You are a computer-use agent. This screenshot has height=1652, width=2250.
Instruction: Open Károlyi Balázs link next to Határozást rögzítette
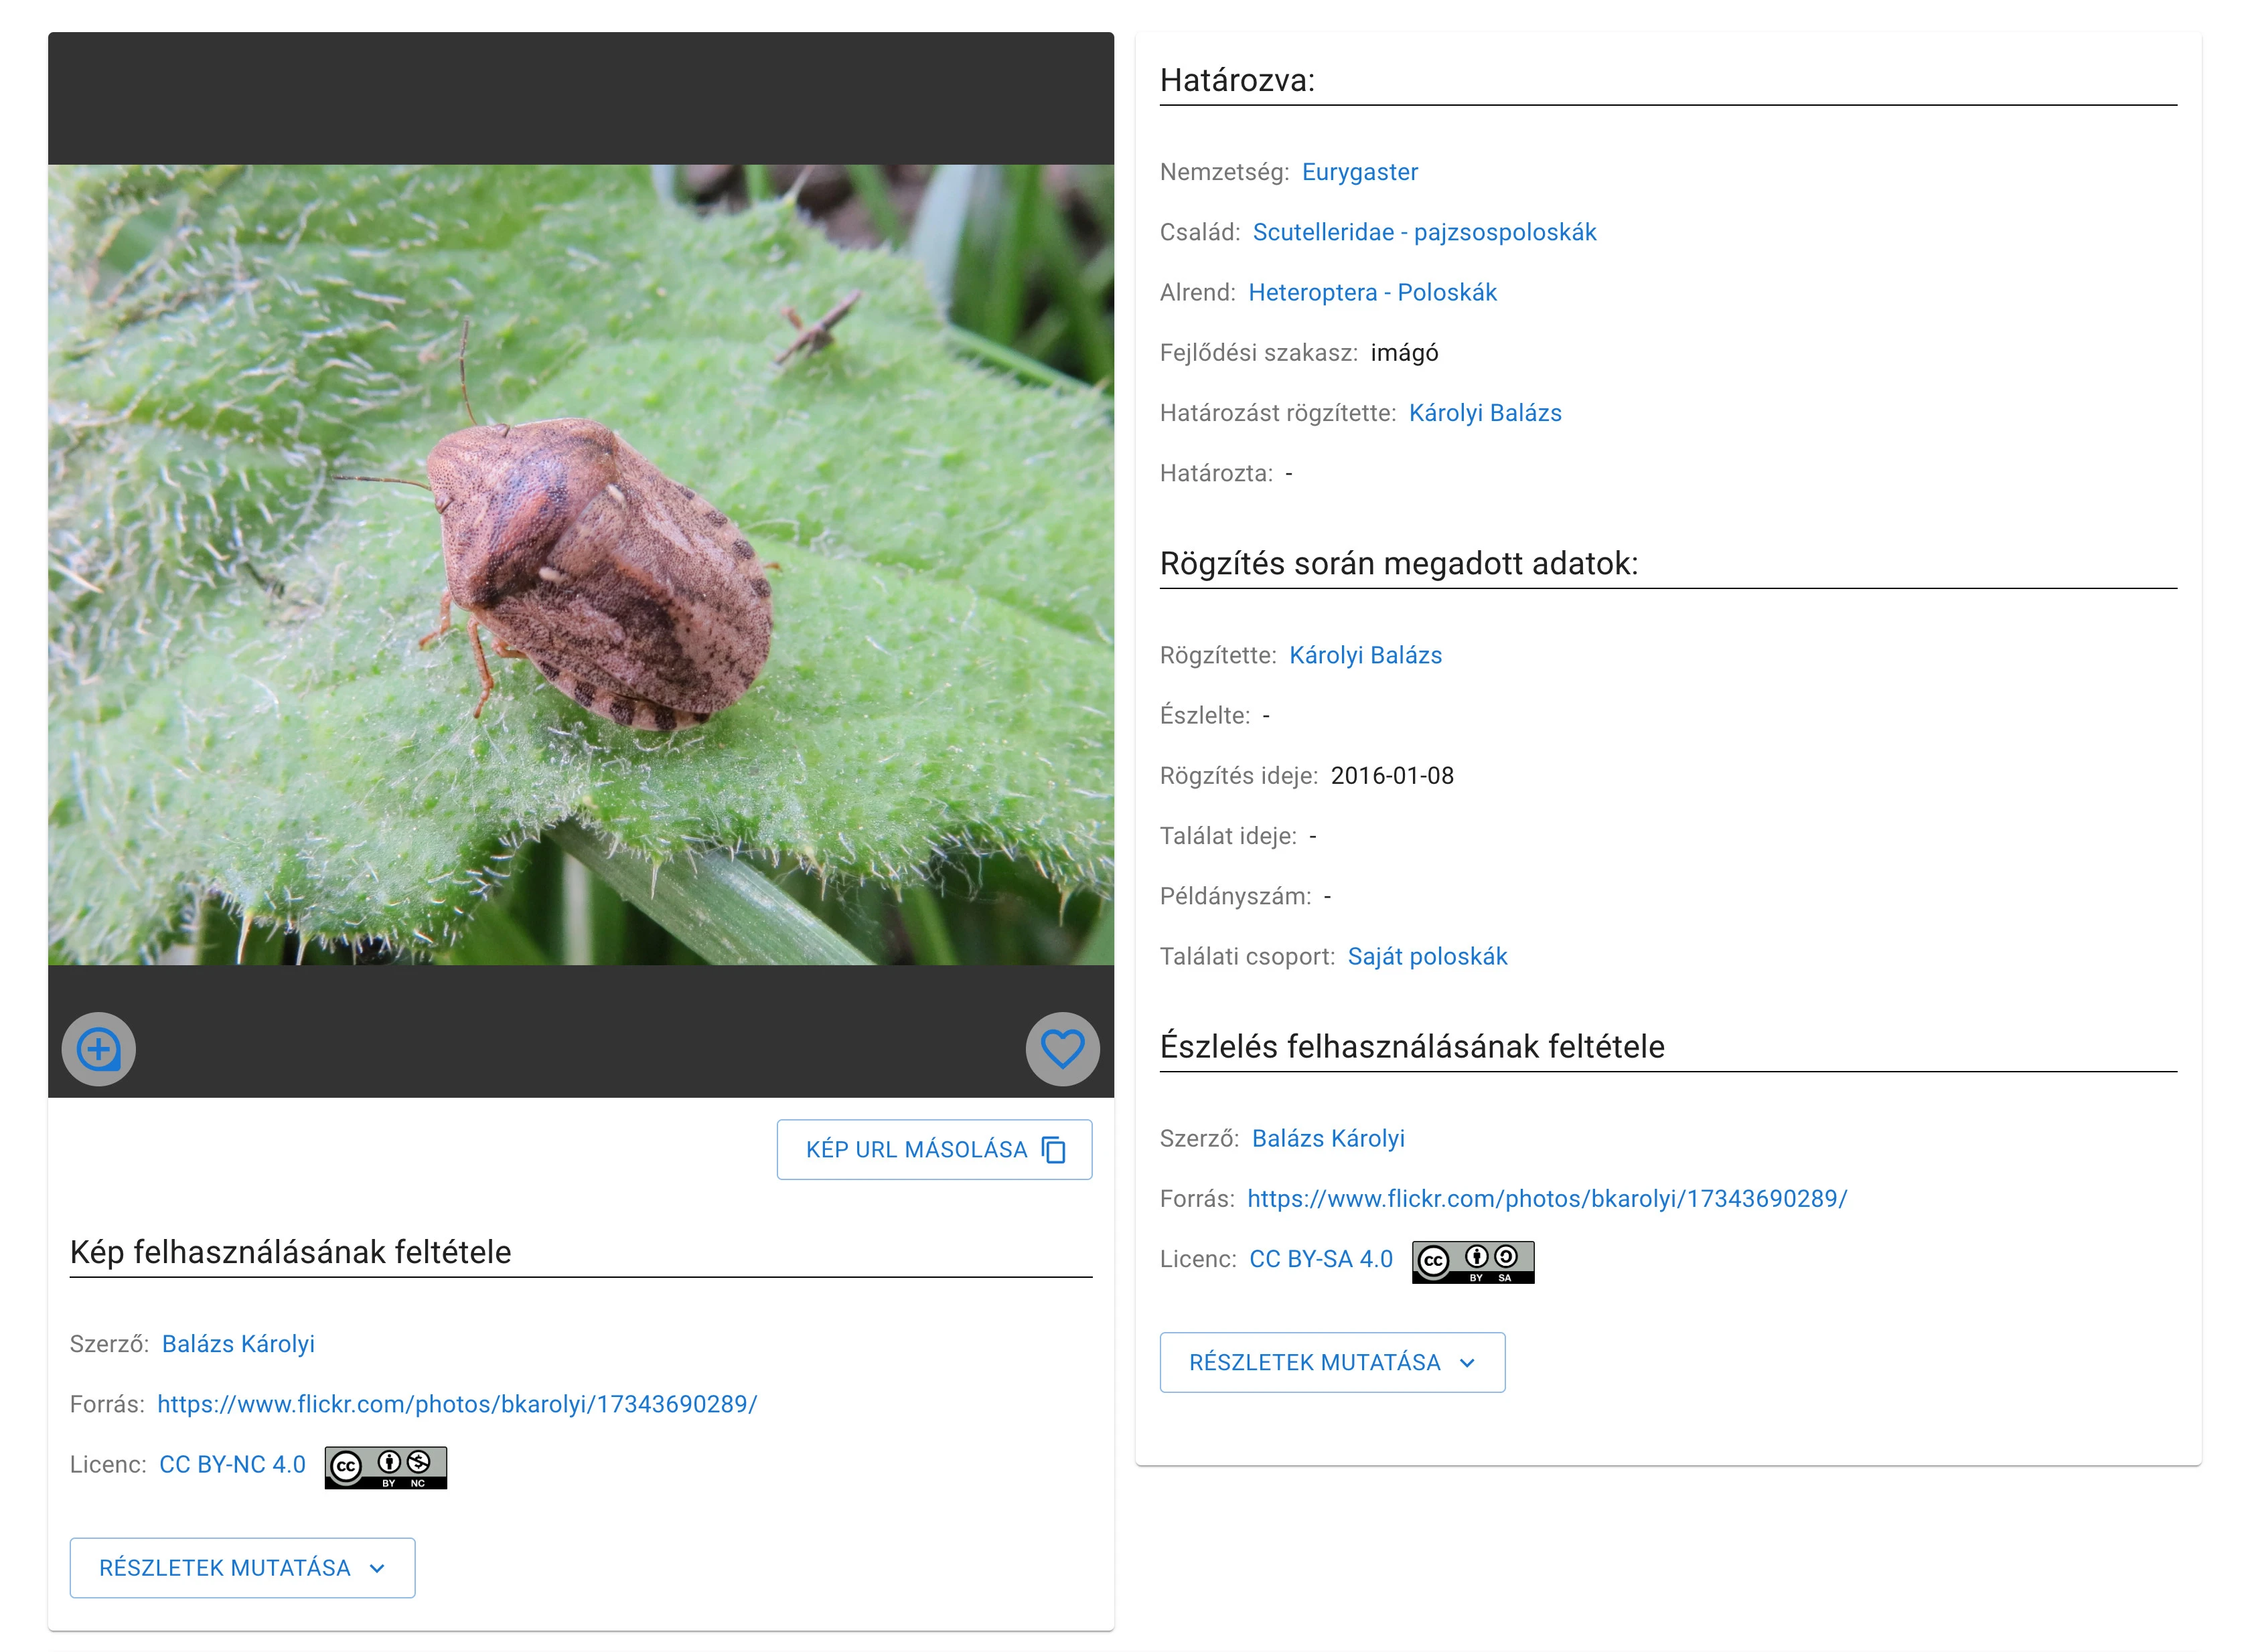click(1484, 413)
